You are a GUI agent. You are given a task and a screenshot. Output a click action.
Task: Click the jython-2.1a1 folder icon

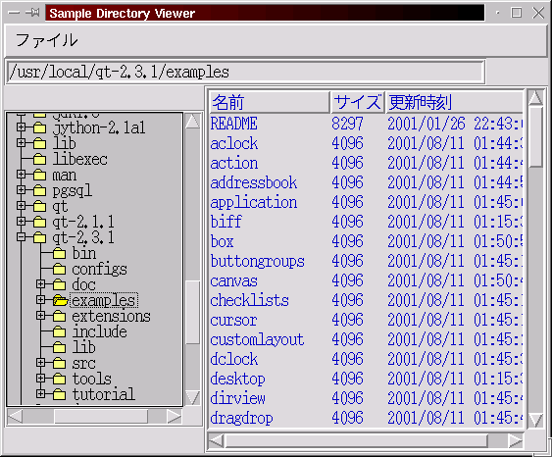pos(39,127)
